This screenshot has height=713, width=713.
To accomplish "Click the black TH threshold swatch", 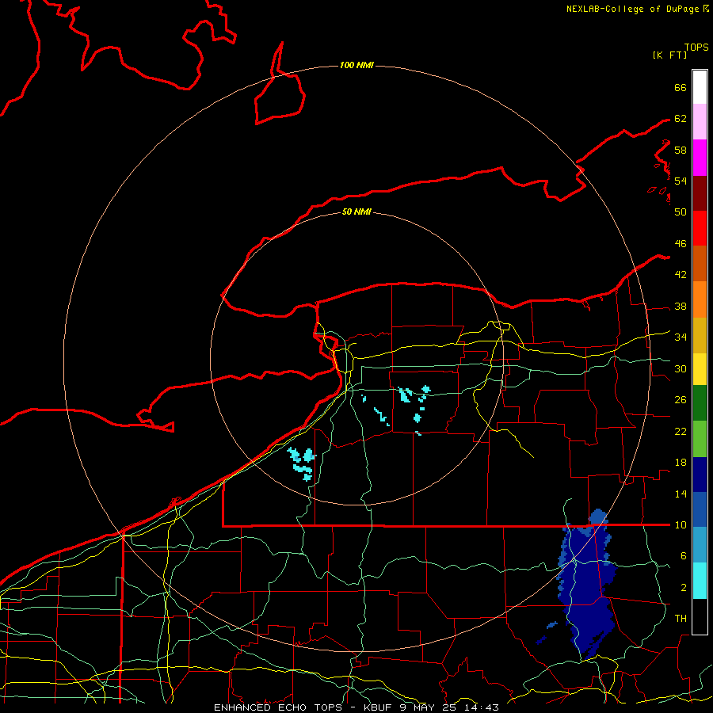I will (700, 616).
